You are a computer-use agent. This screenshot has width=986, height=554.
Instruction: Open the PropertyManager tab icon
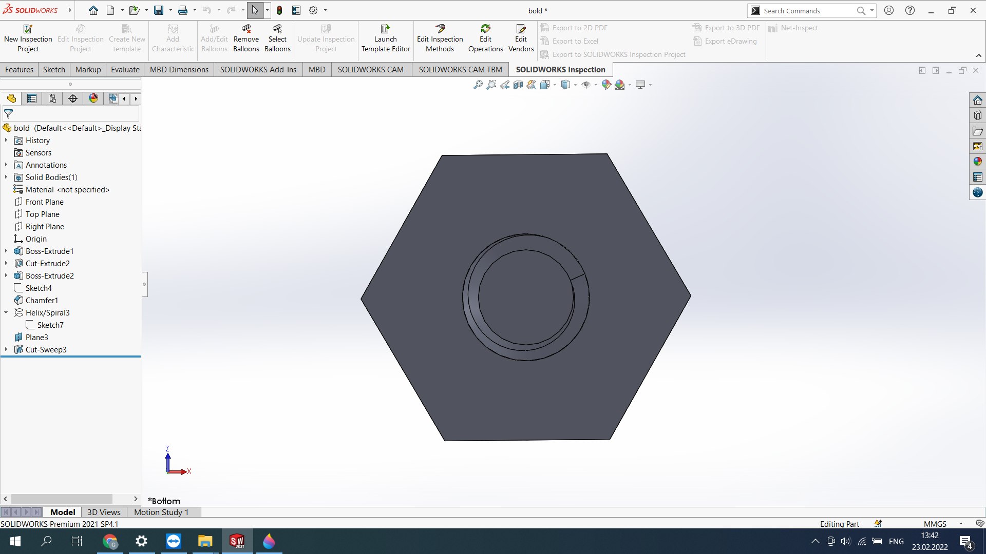(32, 98)
